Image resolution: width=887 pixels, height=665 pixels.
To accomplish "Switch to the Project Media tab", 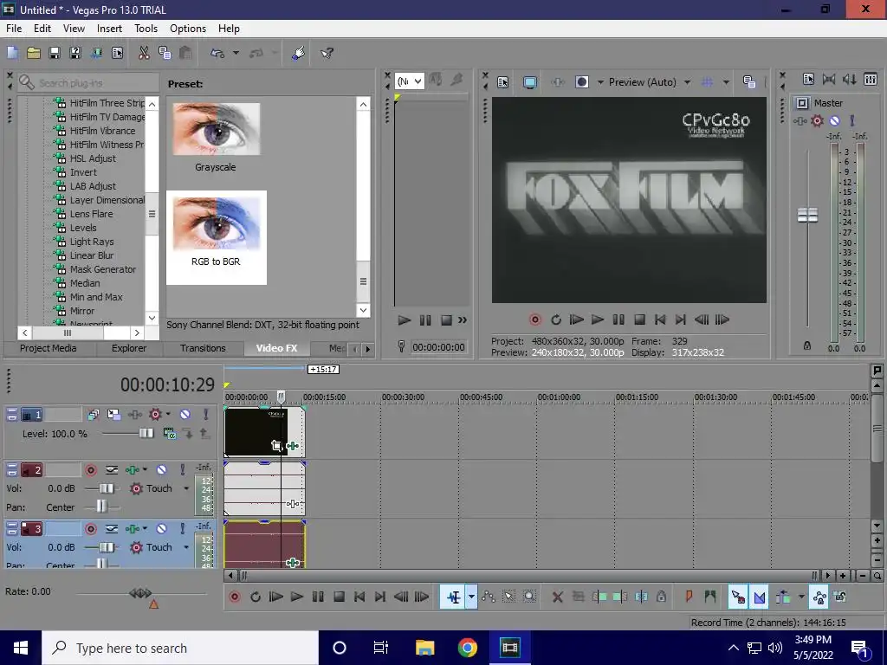I will tap(49, 348).
